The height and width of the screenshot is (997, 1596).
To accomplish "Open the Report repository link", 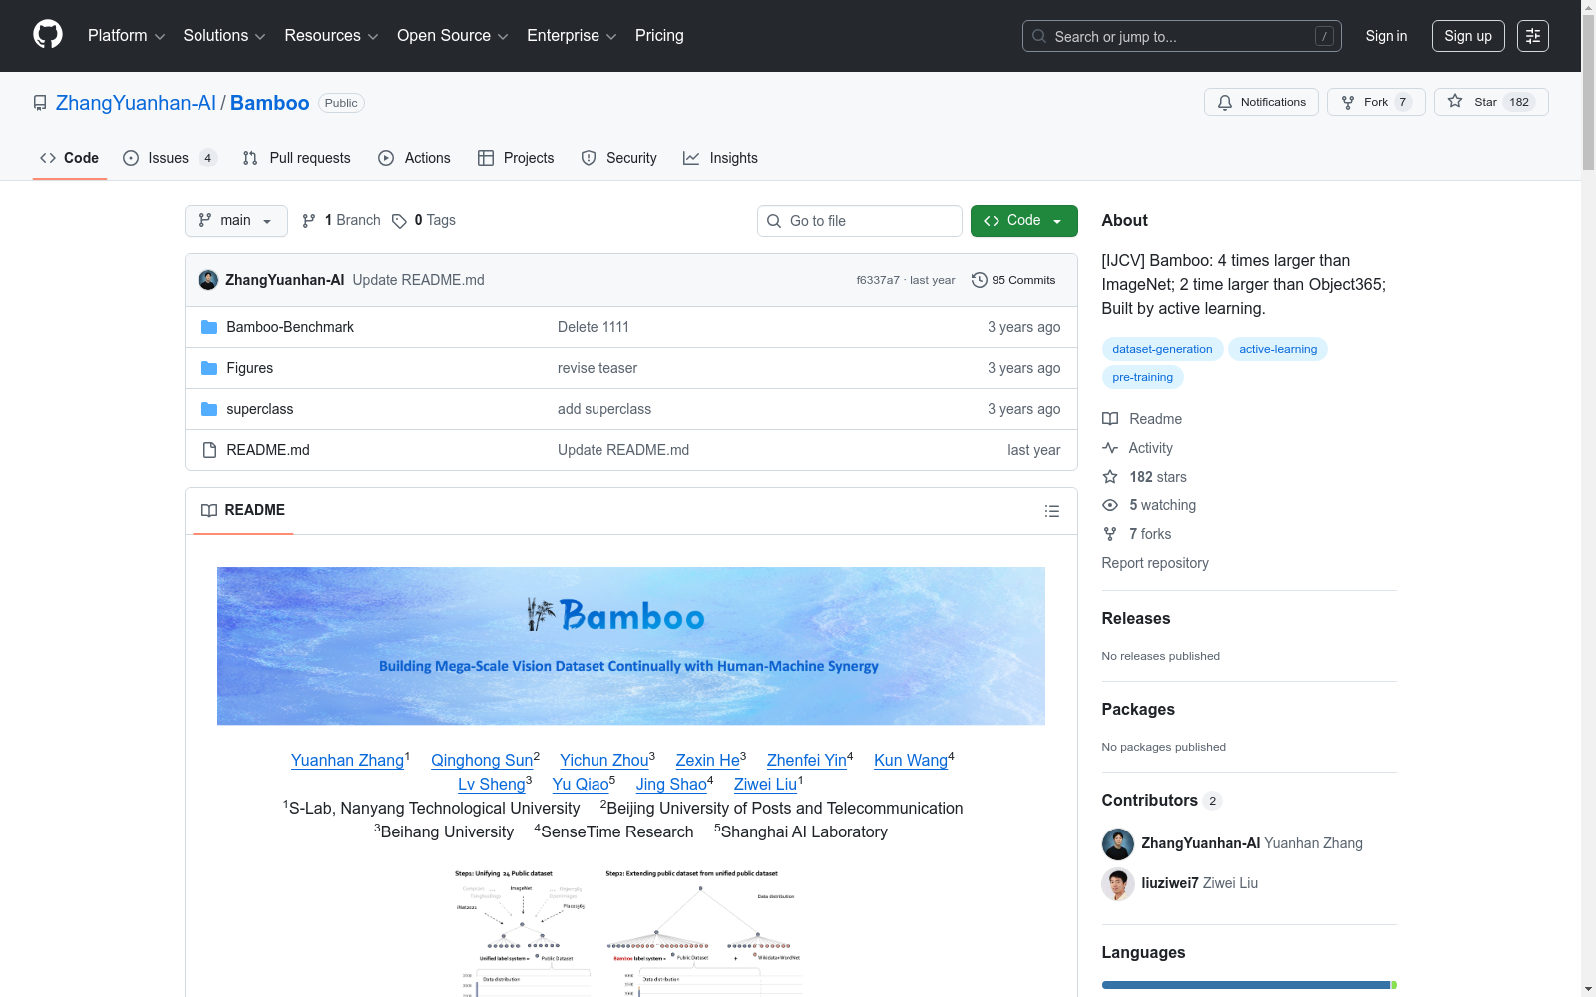I will pyautogui.click(x=1155, y=563).
